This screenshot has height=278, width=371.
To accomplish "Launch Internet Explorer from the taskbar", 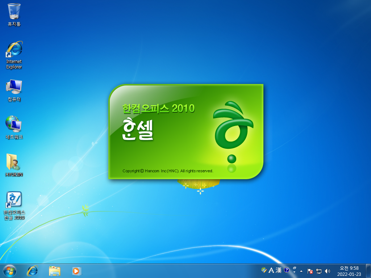I will click(32, 271).
